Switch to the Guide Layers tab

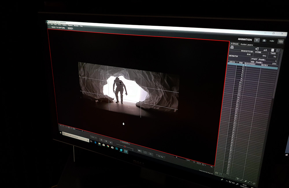click(x=247, y=44)
